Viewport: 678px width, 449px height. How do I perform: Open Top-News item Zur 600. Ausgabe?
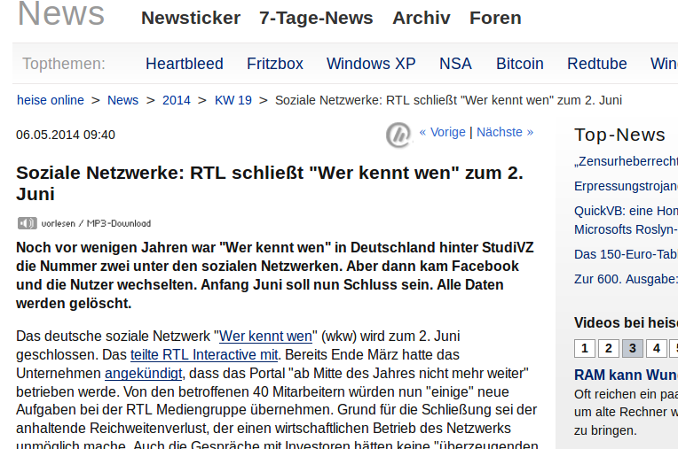click(x=626, y=279)
